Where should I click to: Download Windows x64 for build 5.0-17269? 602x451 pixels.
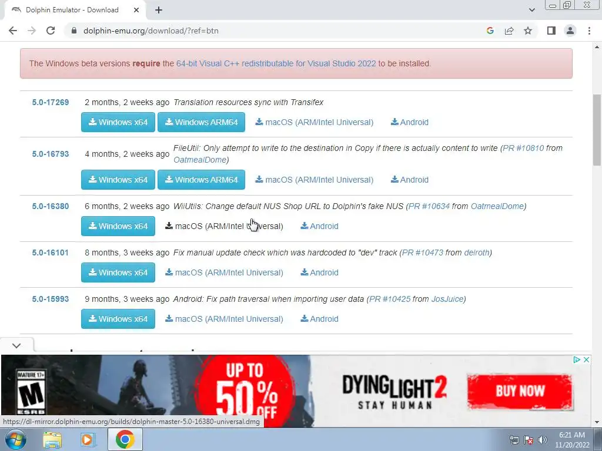[118, 122]
